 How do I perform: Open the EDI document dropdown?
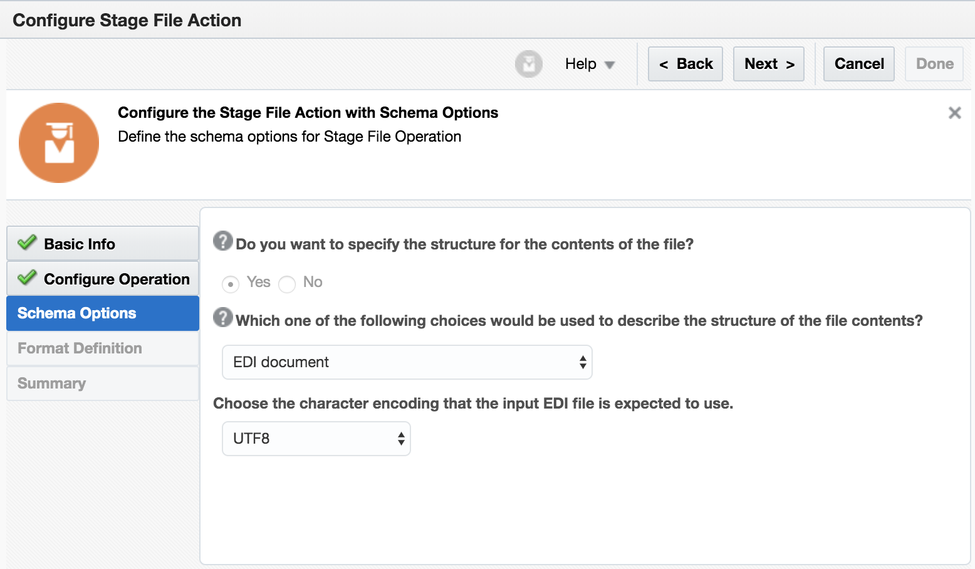click(x=407, y=362)
